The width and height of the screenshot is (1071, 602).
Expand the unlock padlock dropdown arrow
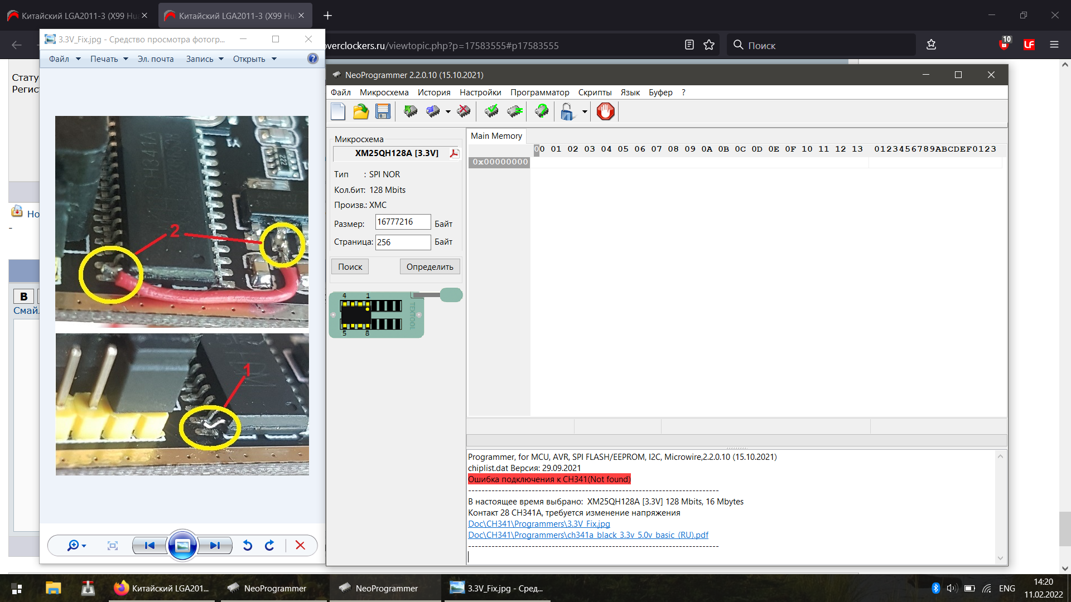(585, 111)
